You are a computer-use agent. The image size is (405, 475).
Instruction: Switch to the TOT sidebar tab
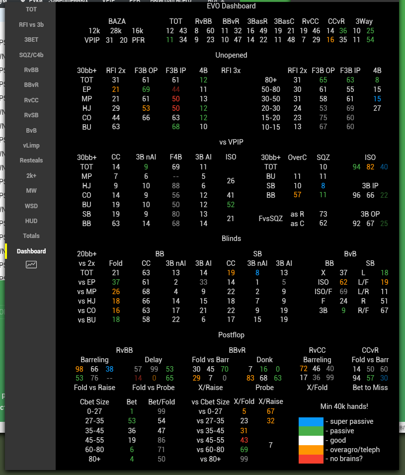pyautogui.click(x=31, y=9)
